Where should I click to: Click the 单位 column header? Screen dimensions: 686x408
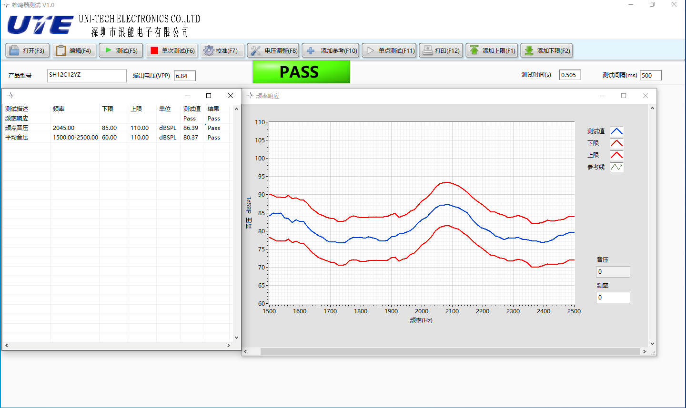coord(169,109)
